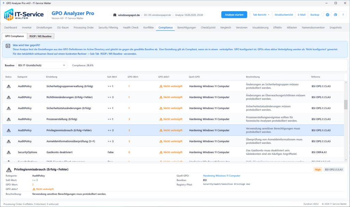Screen dimensions: 350x207
Task: Open the Vergleich tab
Action: (226, 28)
